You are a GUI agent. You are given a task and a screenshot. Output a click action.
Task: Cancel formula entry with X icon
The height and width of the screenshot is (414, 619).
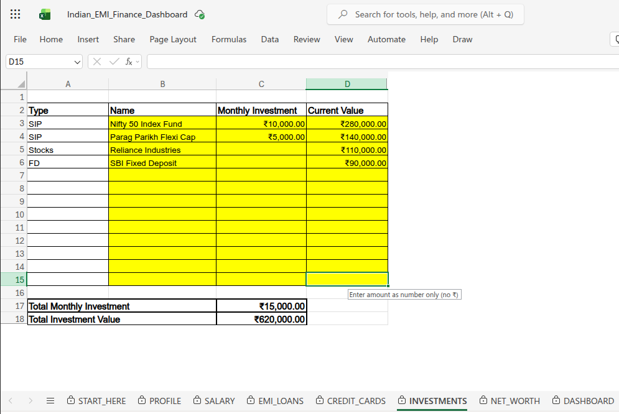pyautogui.click(x=97, y=62)
